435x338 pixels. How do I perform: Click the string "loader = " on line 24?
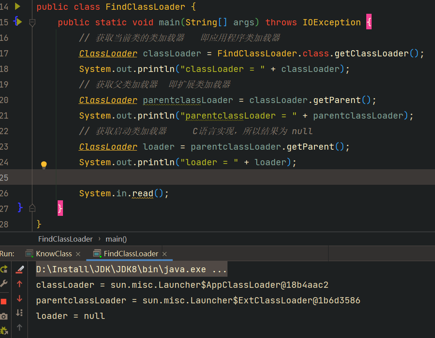tap(209, 162)
